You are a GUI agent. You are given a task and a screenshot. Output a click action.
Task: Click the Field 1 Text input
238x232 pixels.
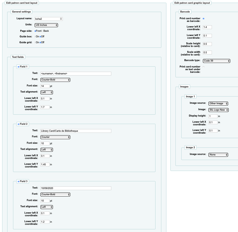point(76,74)
